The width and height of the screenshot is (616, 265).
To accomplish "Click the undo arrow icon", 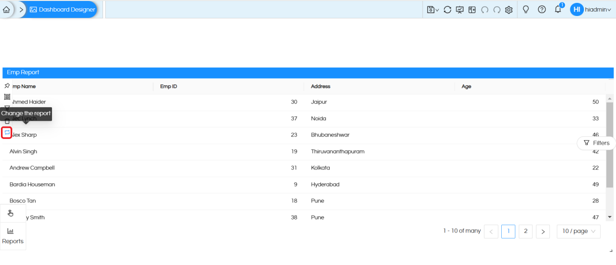I will click(x=484, y=10).
